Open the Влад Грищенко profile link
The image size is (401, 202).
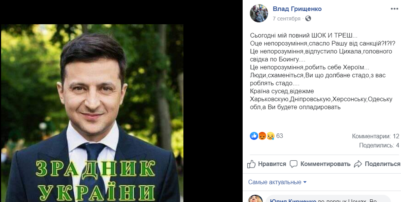tap(297, 9)
